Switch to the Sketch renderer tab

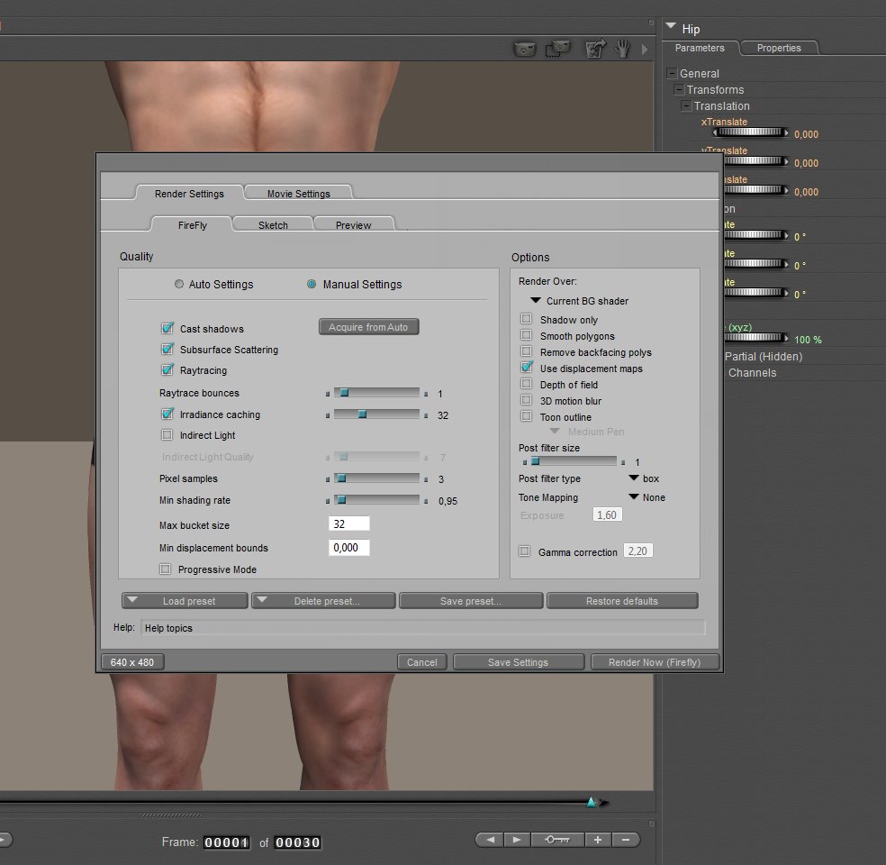click(273, 225)
